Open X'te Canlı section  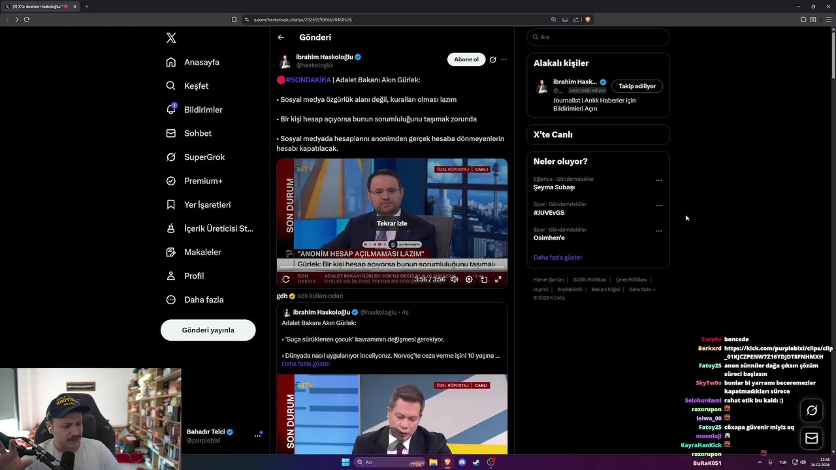pos(598,134)
